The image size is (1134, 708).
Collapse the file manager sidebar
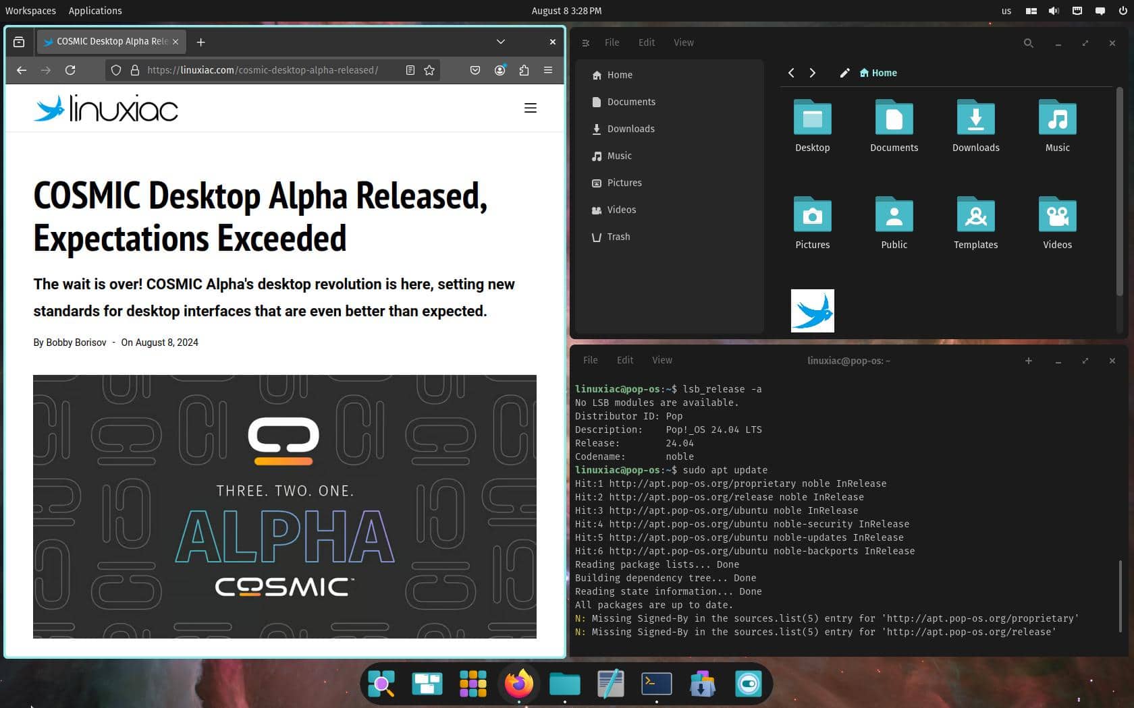coord(587,42)
